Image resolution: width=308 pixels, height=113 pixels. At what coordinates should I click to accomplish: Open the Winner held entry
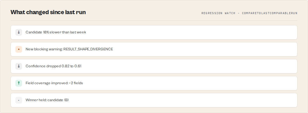point(154,100)
